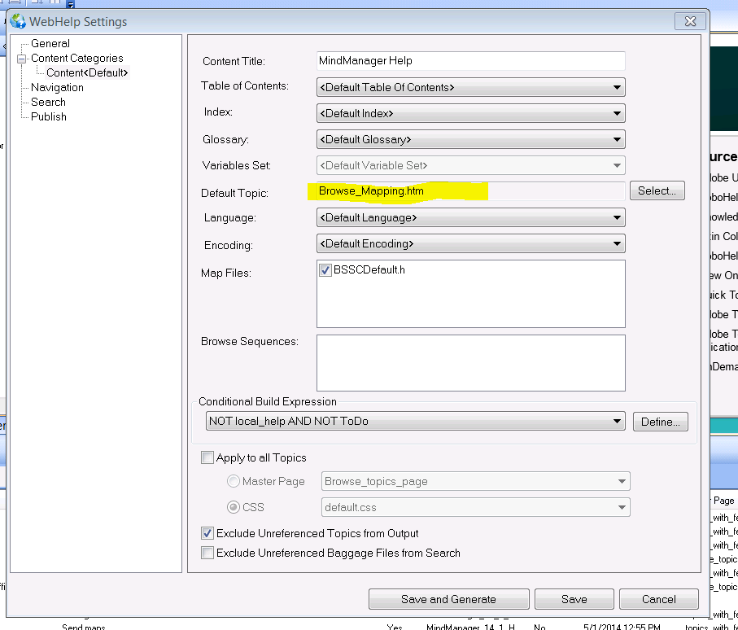Image resolution: width=738 pixels, height=630 pixels.
Task: Click the Cancel button
Action: pyautogui.click(x=658, y=599)
